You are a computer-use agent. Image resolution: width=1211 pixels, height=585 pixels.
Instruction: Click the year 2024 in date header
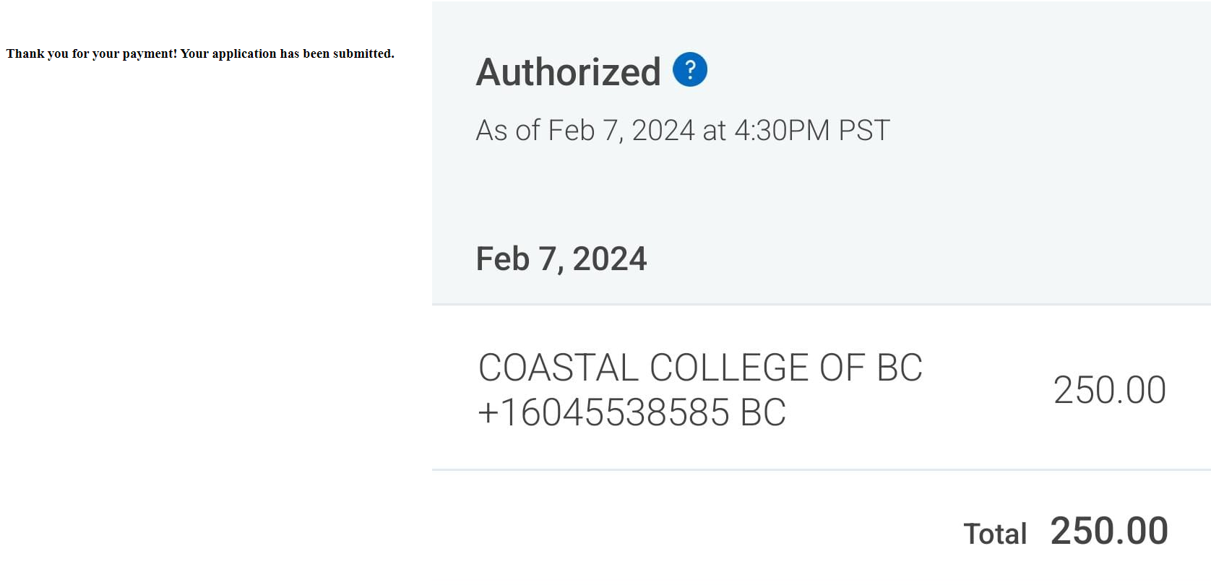click(x=610, y=259)
